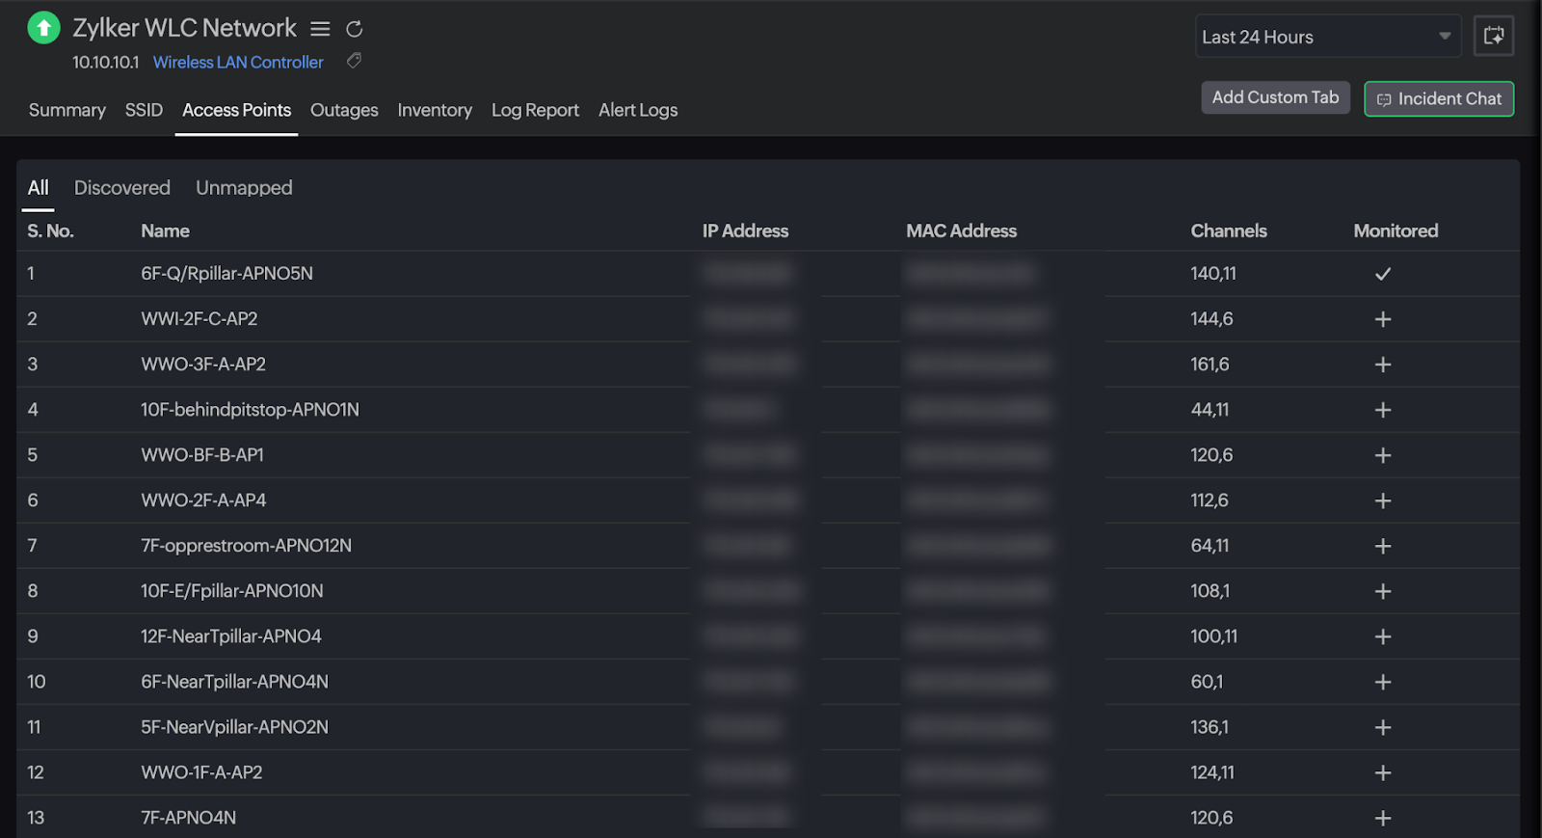The width and height of the screenshot is (1542, 838).
Task: Click the green up-status arrow icon
Action: click(43, 28)
